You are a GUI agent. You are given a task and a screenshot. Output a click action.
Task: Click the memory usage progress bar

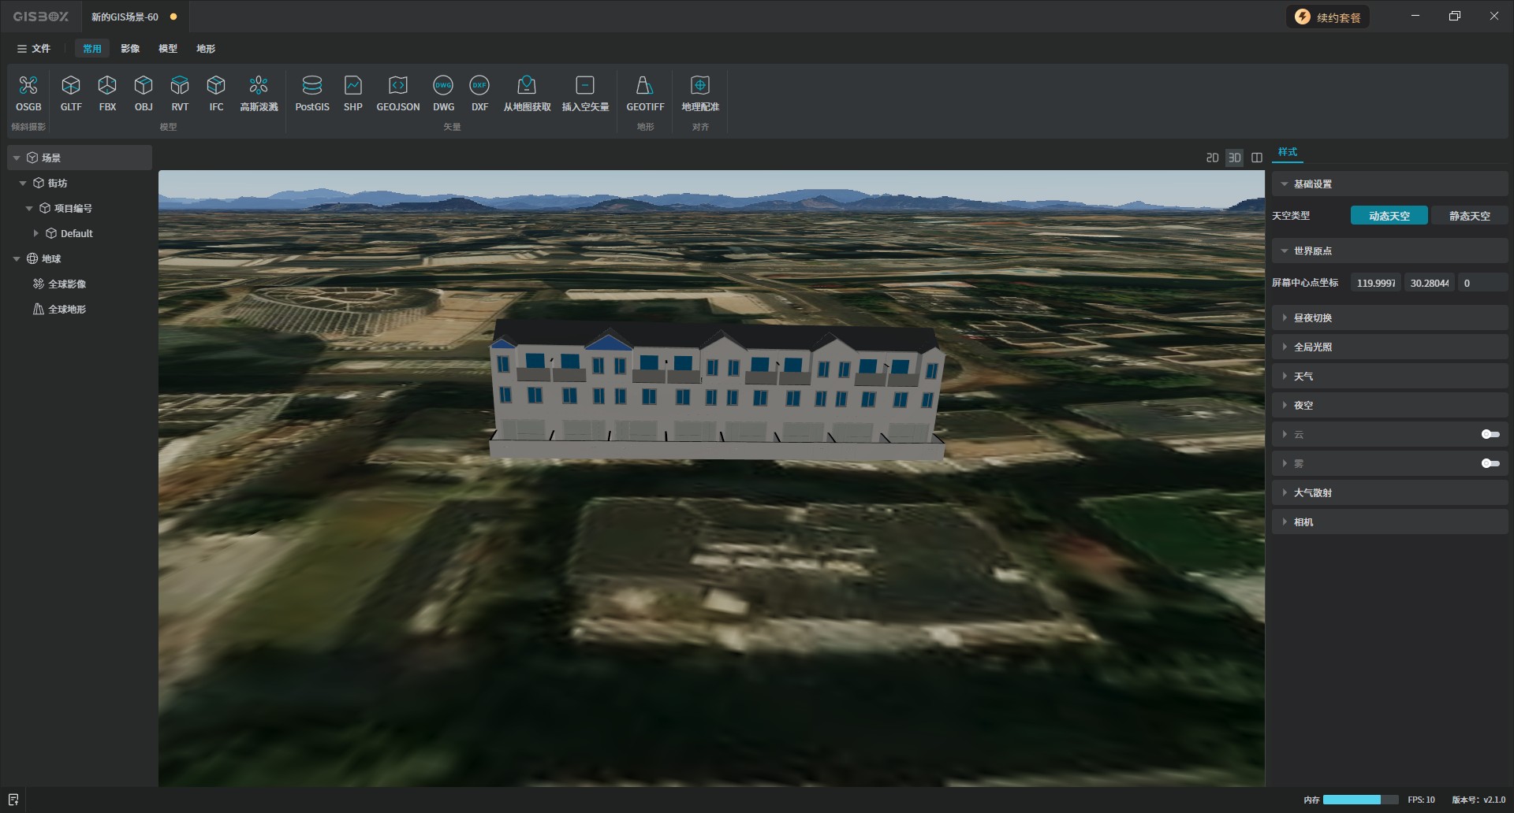pyautogui.click(x=1360, y=800)
